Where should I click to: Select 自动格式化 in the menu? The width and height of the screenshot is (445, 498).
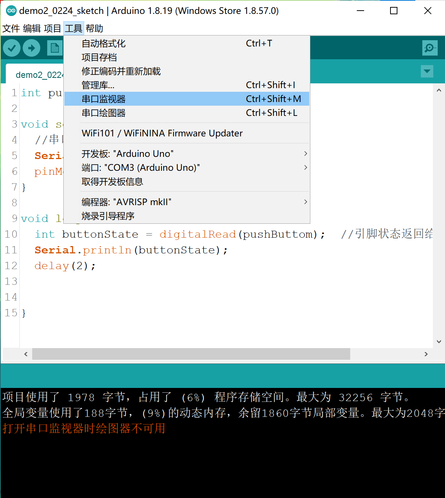tap(187, 44)
